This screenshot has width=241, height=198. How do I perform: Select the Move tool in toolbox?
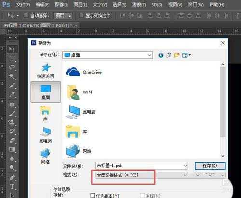tap(12, 49)
